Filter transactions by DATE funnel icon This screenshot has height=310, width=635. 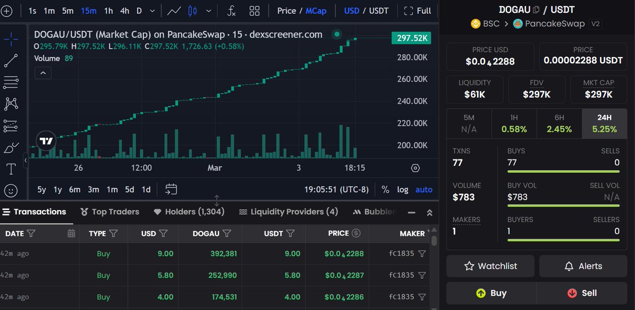tap(31, 233)
